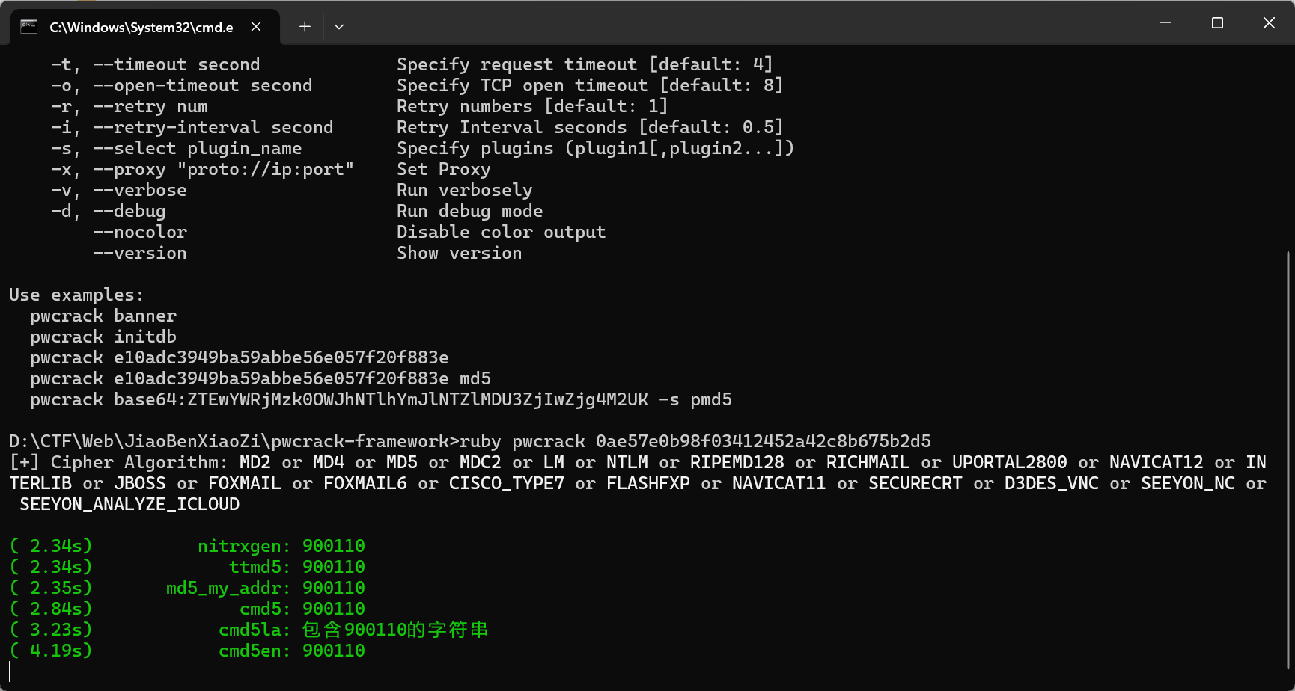Click the vertical scrollbar thumb
Viewport: 1295px width, 691px height.
pos(1288,460)
